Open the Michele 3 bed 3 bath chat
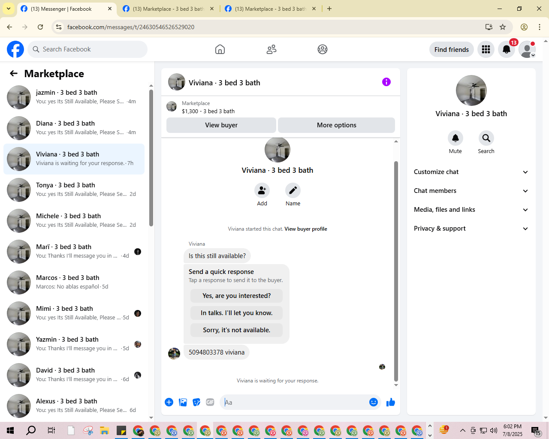Viewport: 549px width, 439px height. pyautogui.click(x=74, y=221)
